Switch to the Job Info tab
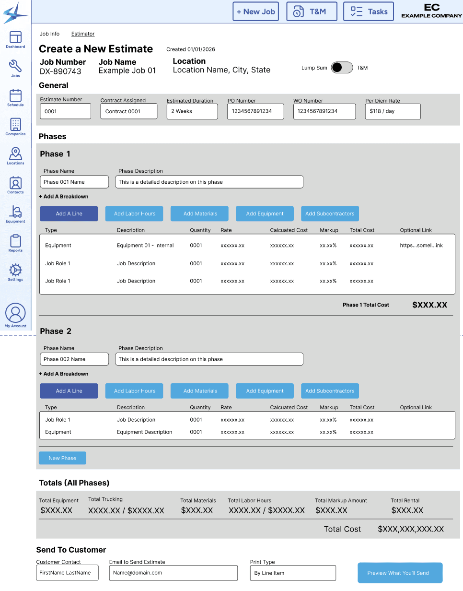Image resolution: width=463 pixels, height=591 pixels. 49,34
